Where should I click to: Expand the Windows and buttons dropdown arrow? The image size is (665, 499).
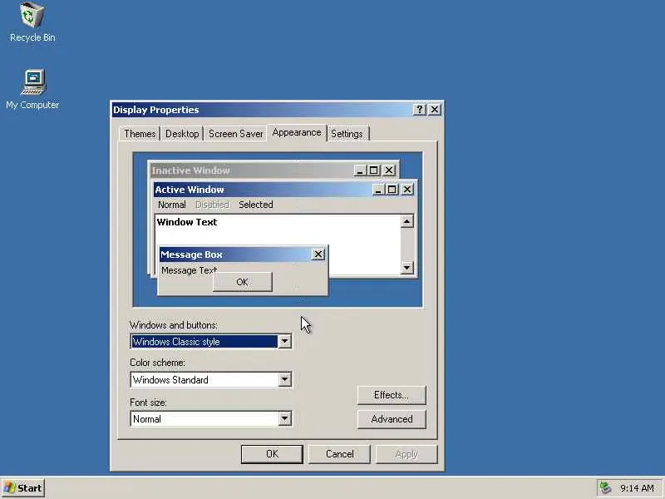(284, 341)
